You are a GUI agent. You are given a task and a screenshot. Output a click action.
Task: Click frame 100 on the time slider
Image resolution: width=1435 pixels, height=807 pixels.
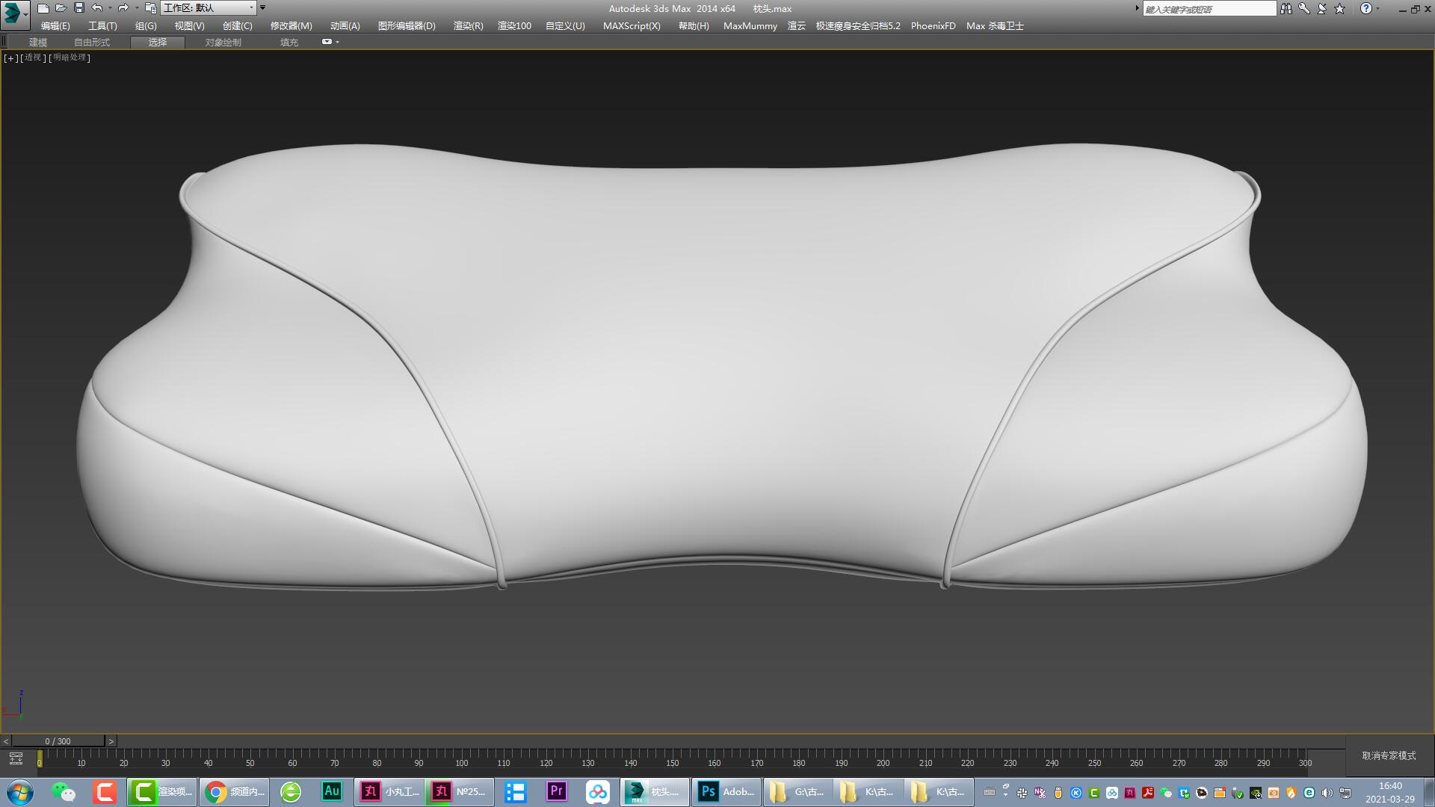pyautogui.click(x=462, y=759)
